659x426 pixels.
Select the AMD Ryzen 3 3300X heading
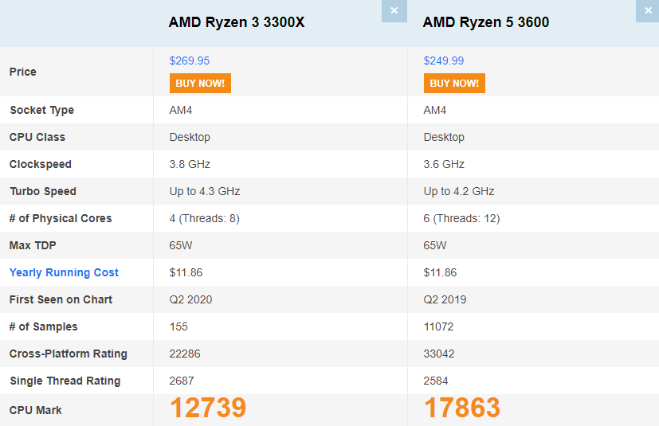(237, 21)
